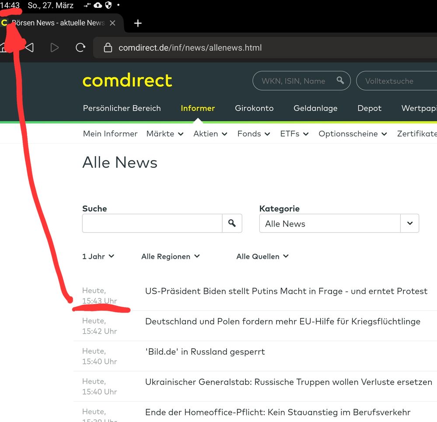Tap the So., 27. März date
The image size is (437, 422).
[50, 5]
